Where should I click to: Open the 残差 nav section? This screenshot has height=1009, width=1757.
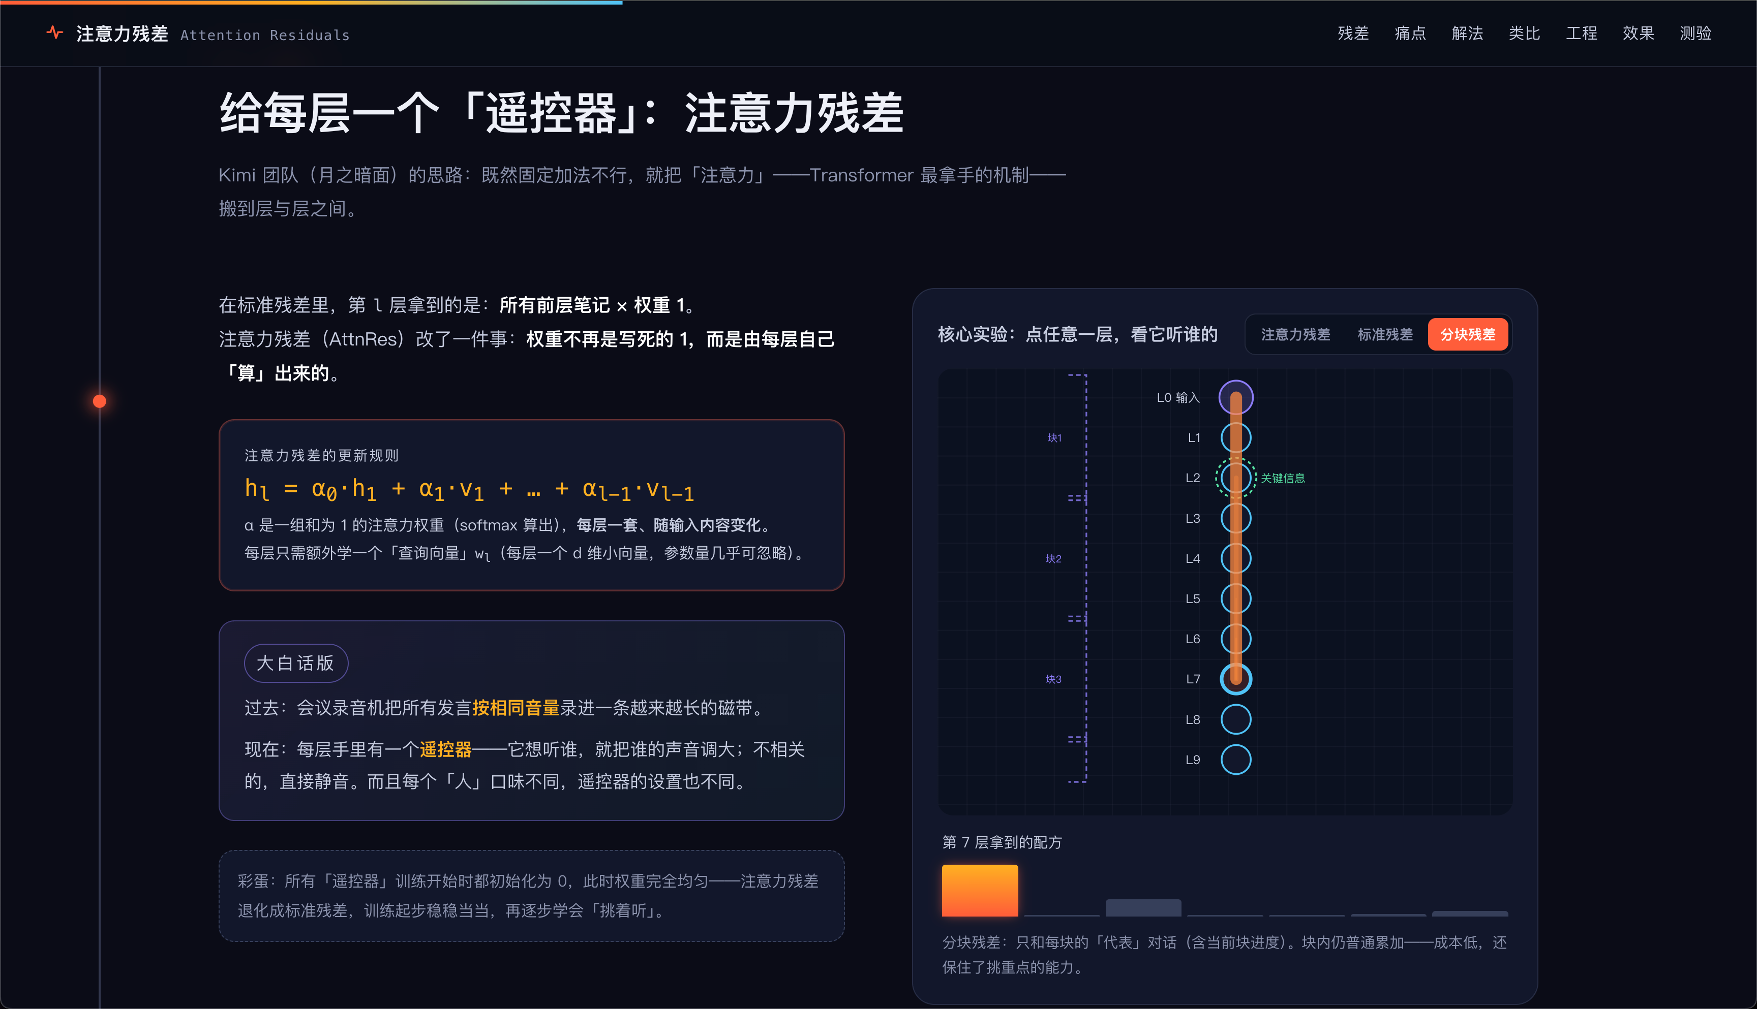(1353, 33)
